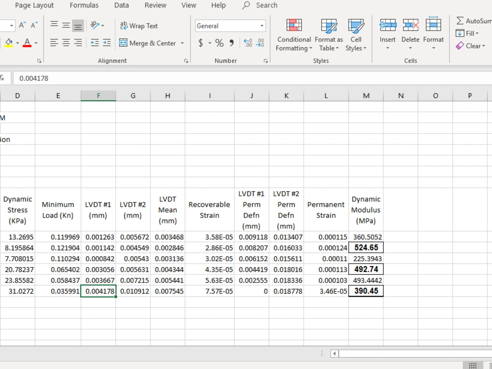Image resolution: width=492 pixels, height=369 pixels.
Task: Apply middle align to cell
Action: [66, 26]
